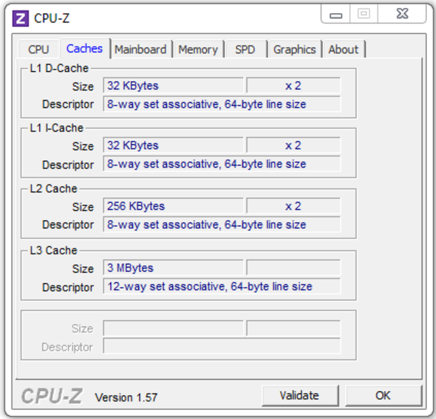Click the L1 D-Cache descriptor field

222,104
